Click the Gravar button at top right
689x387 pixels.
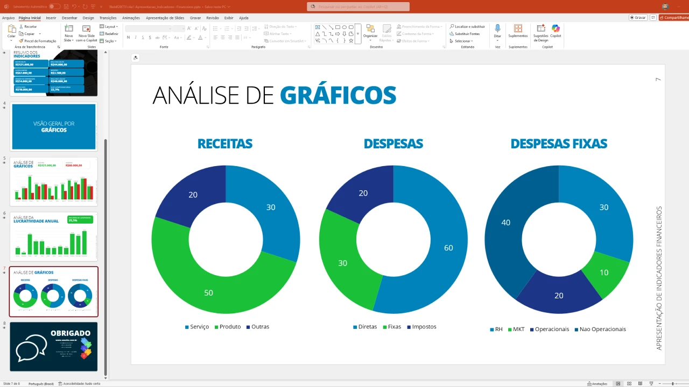pos(638,18)
